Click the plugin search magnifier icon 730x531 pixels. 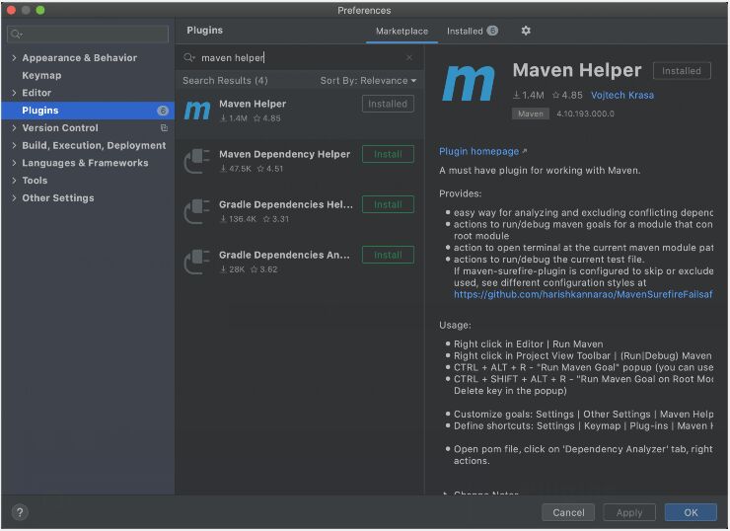(189, 58)
